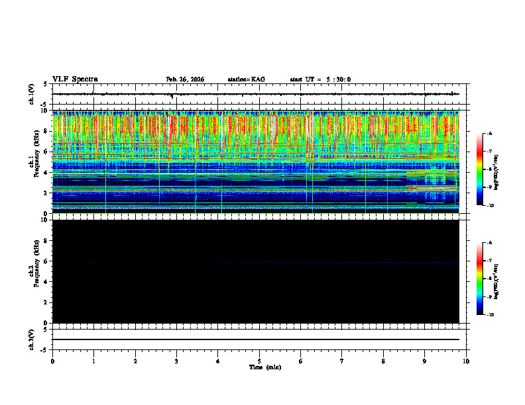Click the "start UT = 5:30:0" label

coord(320,79)
